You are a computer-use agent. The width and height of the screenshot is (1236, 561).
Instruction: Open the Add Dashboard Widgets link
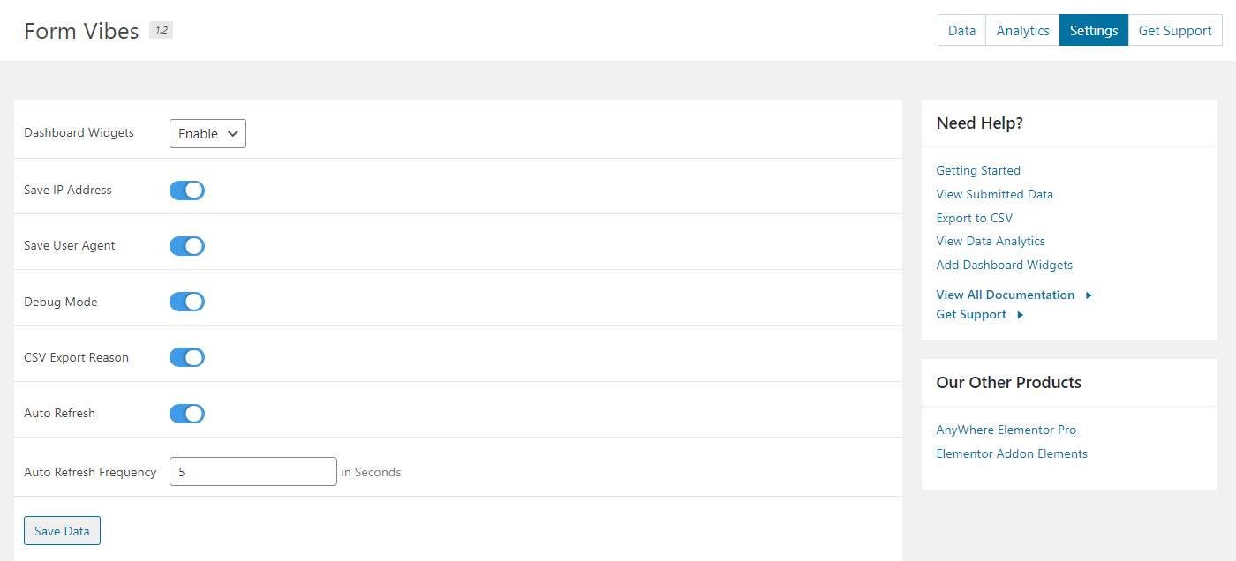(x=1004, y=265)
